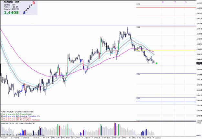The height and width of the screenshot is (139, 202).
Task: Open the USD Core CPI m/m headline
Action: tap(16, 118)
